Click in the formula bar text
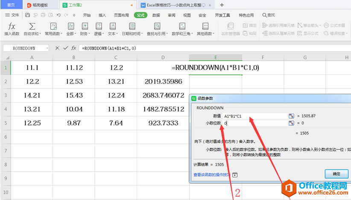Screen dimensions: 351x200 tap(109, 48)
